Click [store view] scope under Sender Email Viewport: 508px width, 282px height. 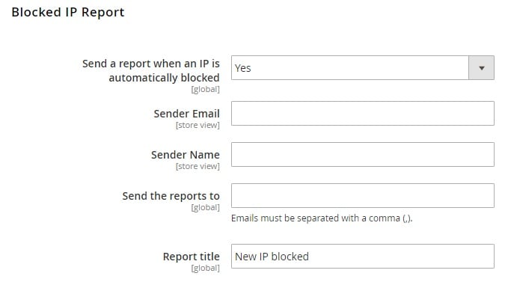pyautogui.click(x=198, y=126)
